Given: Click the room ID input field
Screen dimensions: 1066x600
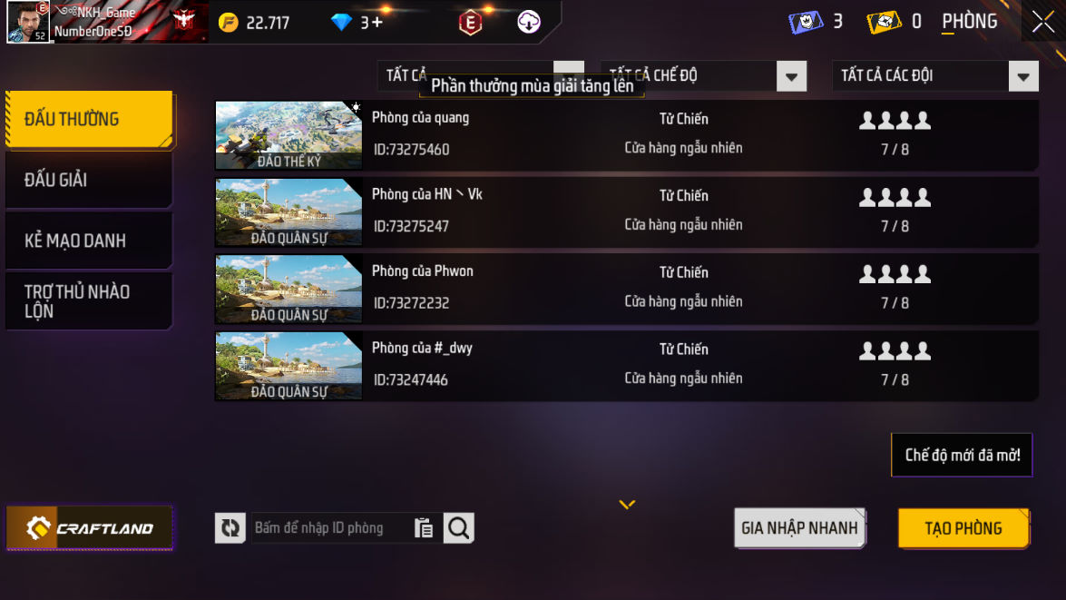Looking at the screenshot, I should (333, 528).
